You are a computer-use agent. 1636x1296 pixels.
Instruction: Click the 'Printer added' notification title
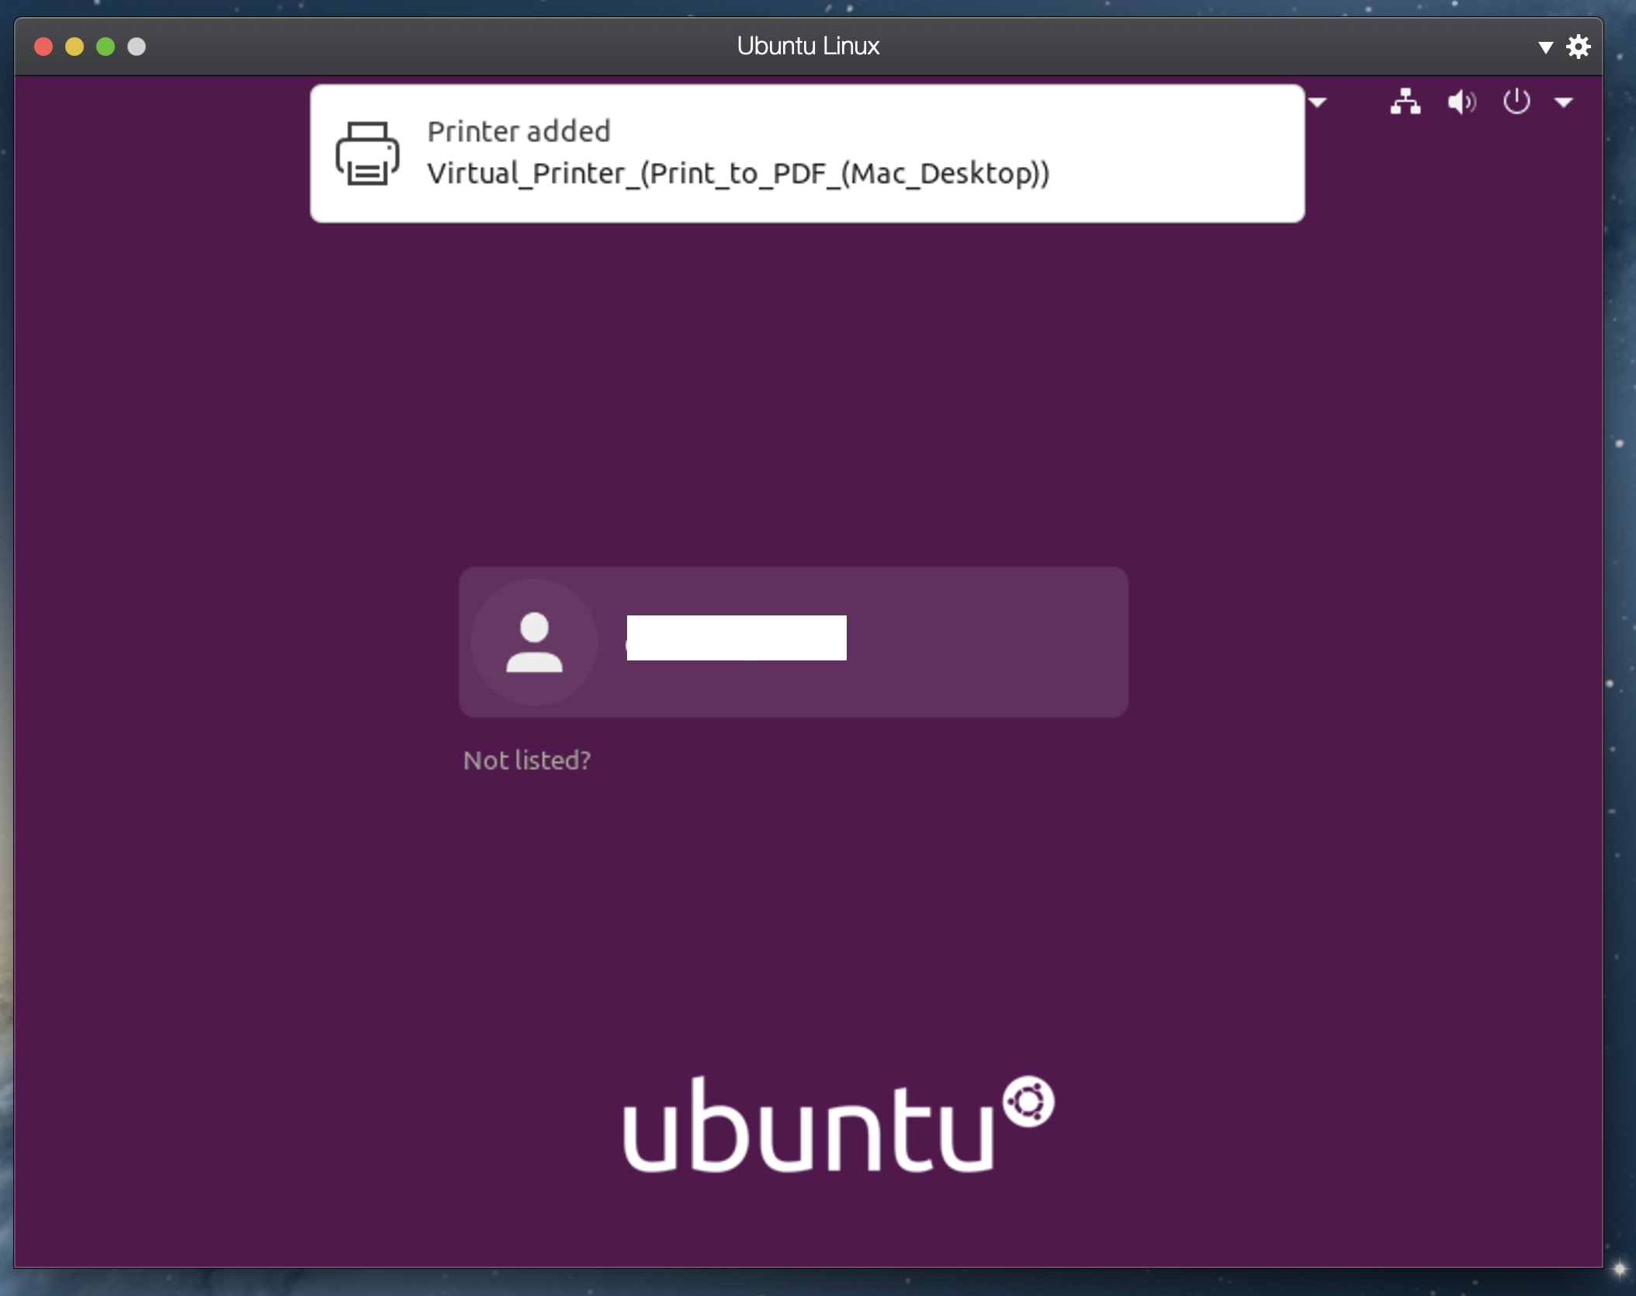518,131
